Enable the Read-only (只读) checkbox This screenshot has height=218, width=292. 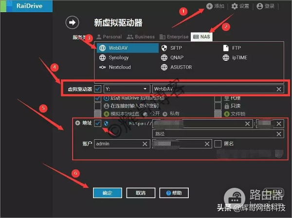(x=218, y=106)
